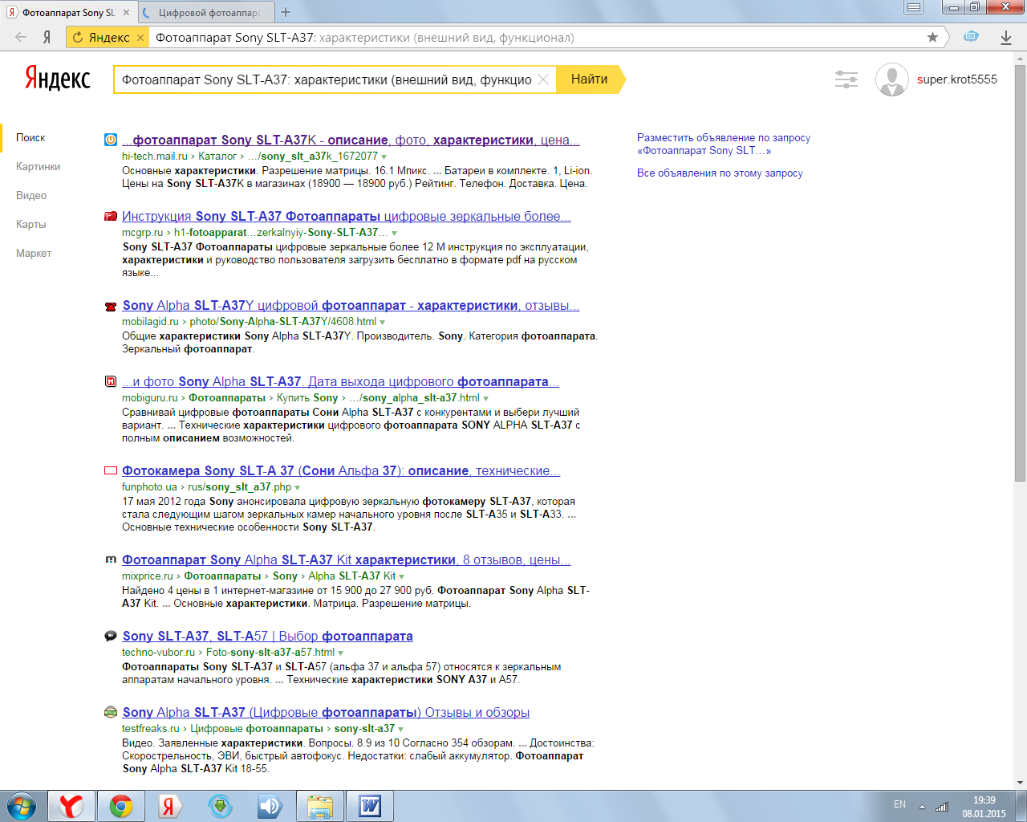Select Поиск in left sidebar
Screen dimensions: 1027x822
click(30, 138)
